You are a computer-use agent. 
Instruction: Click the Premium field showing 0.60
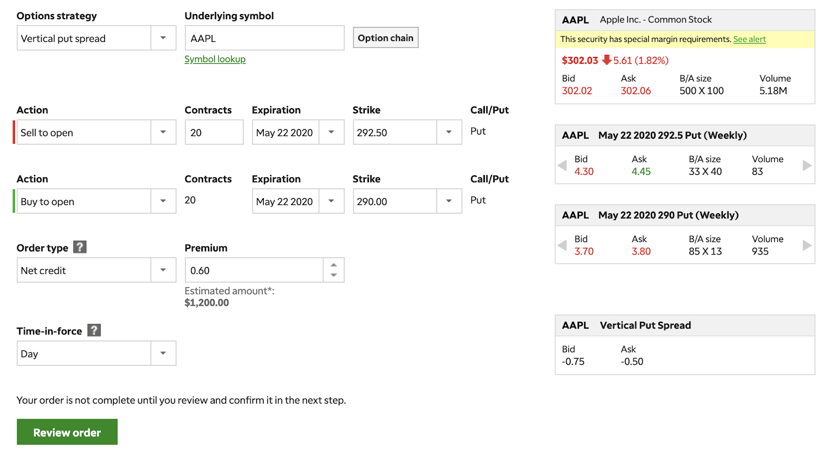coord(254,270)
